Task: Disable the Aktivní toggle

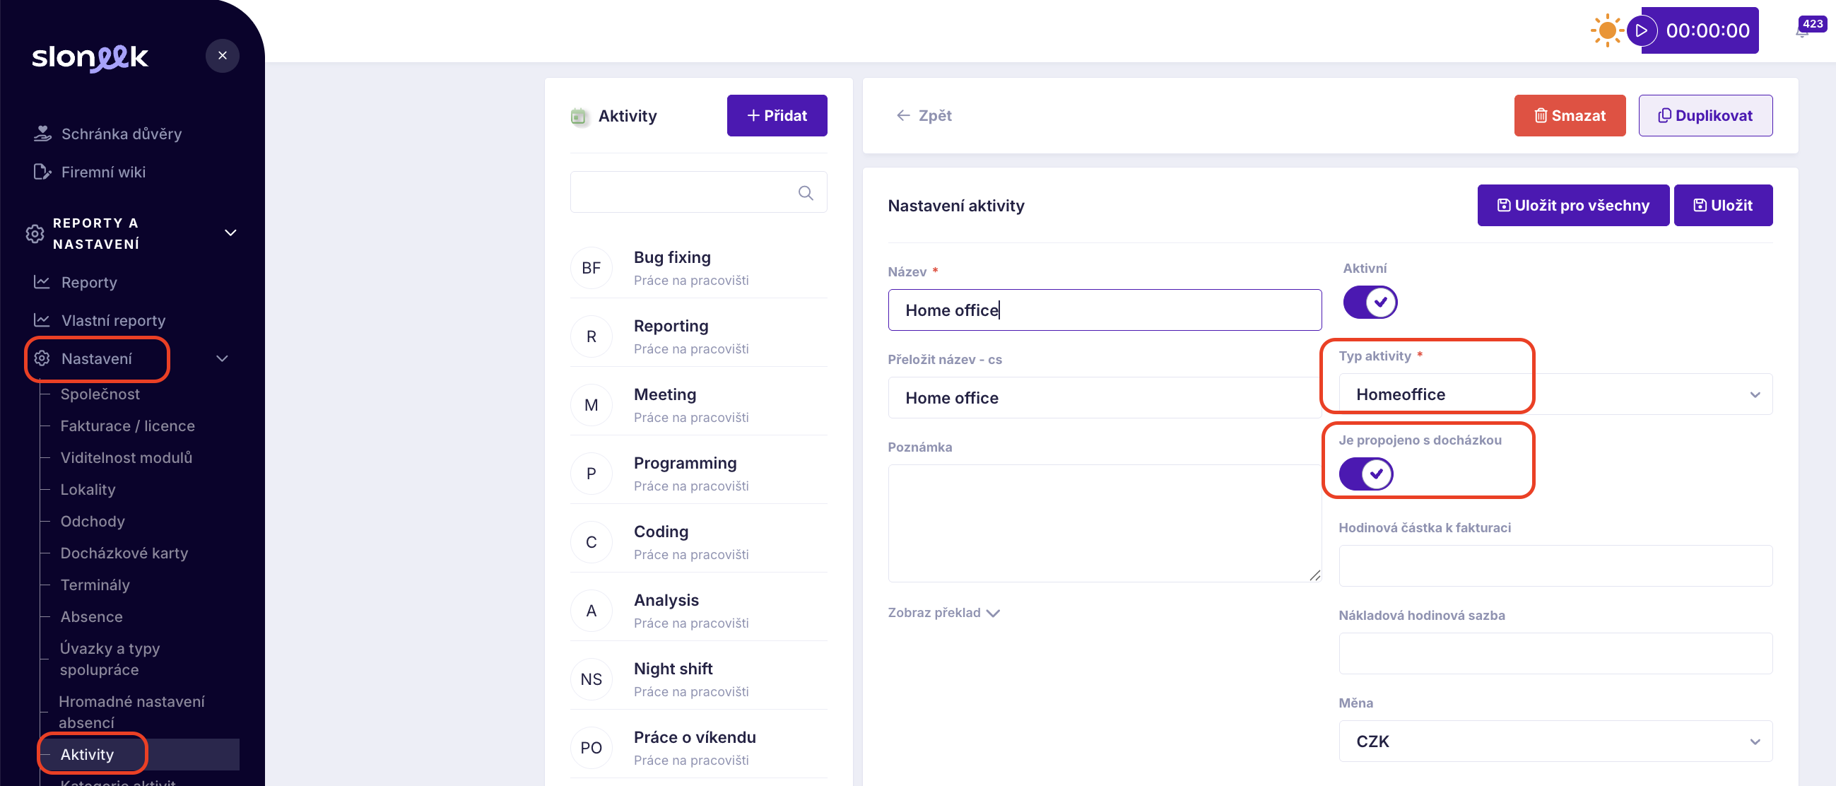Action: coord(1369,302)
